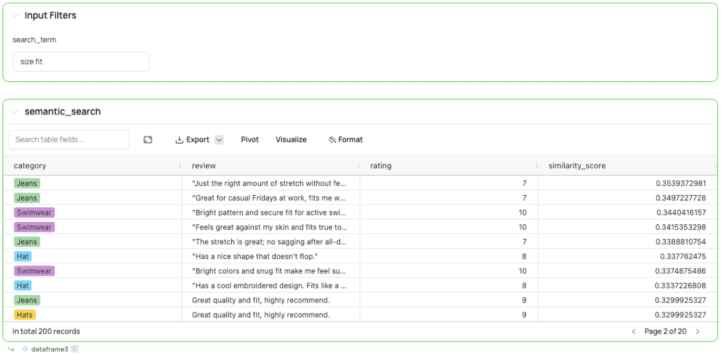Select Hat tag in 0.3337226808 row
721x354 pixels.
click(x=22, y=285)
